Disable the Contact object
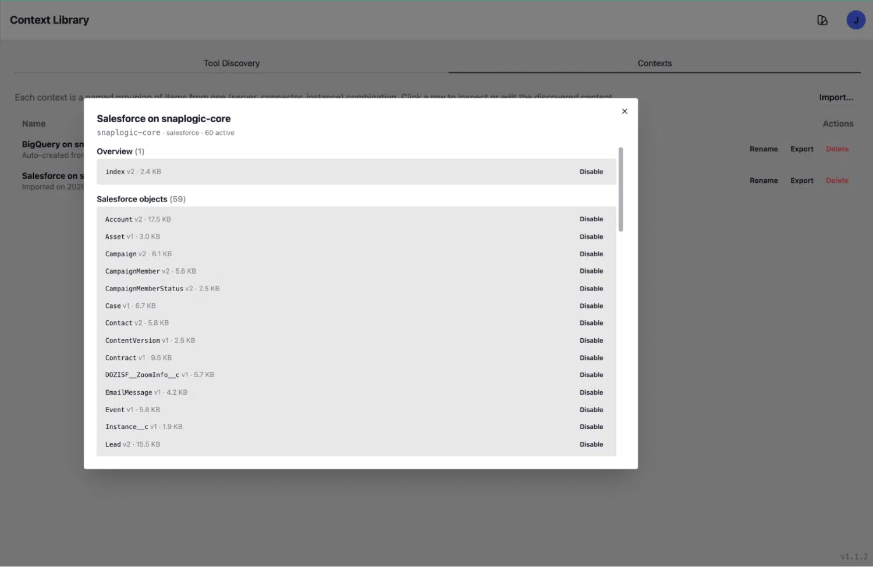Image resolution: width=873 pixels, height=567 pixels. [x=591, y=323]
